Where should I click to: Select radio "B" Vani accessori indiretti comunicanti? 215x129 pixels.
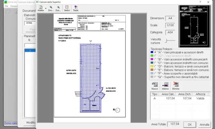pos(155,59)
